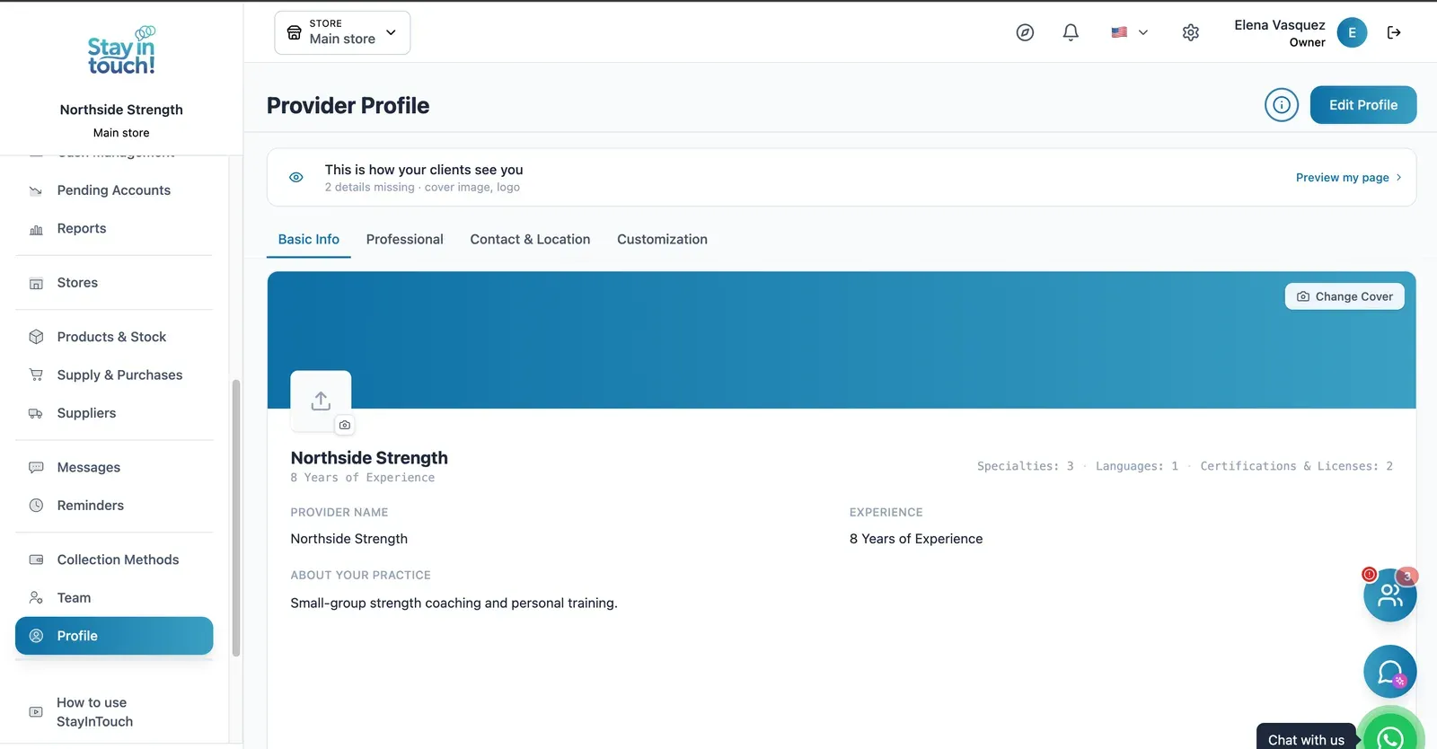Open Collection Methods
Image resolution: width=1437 pixels, height=749 pixels.
click(114, 560)
